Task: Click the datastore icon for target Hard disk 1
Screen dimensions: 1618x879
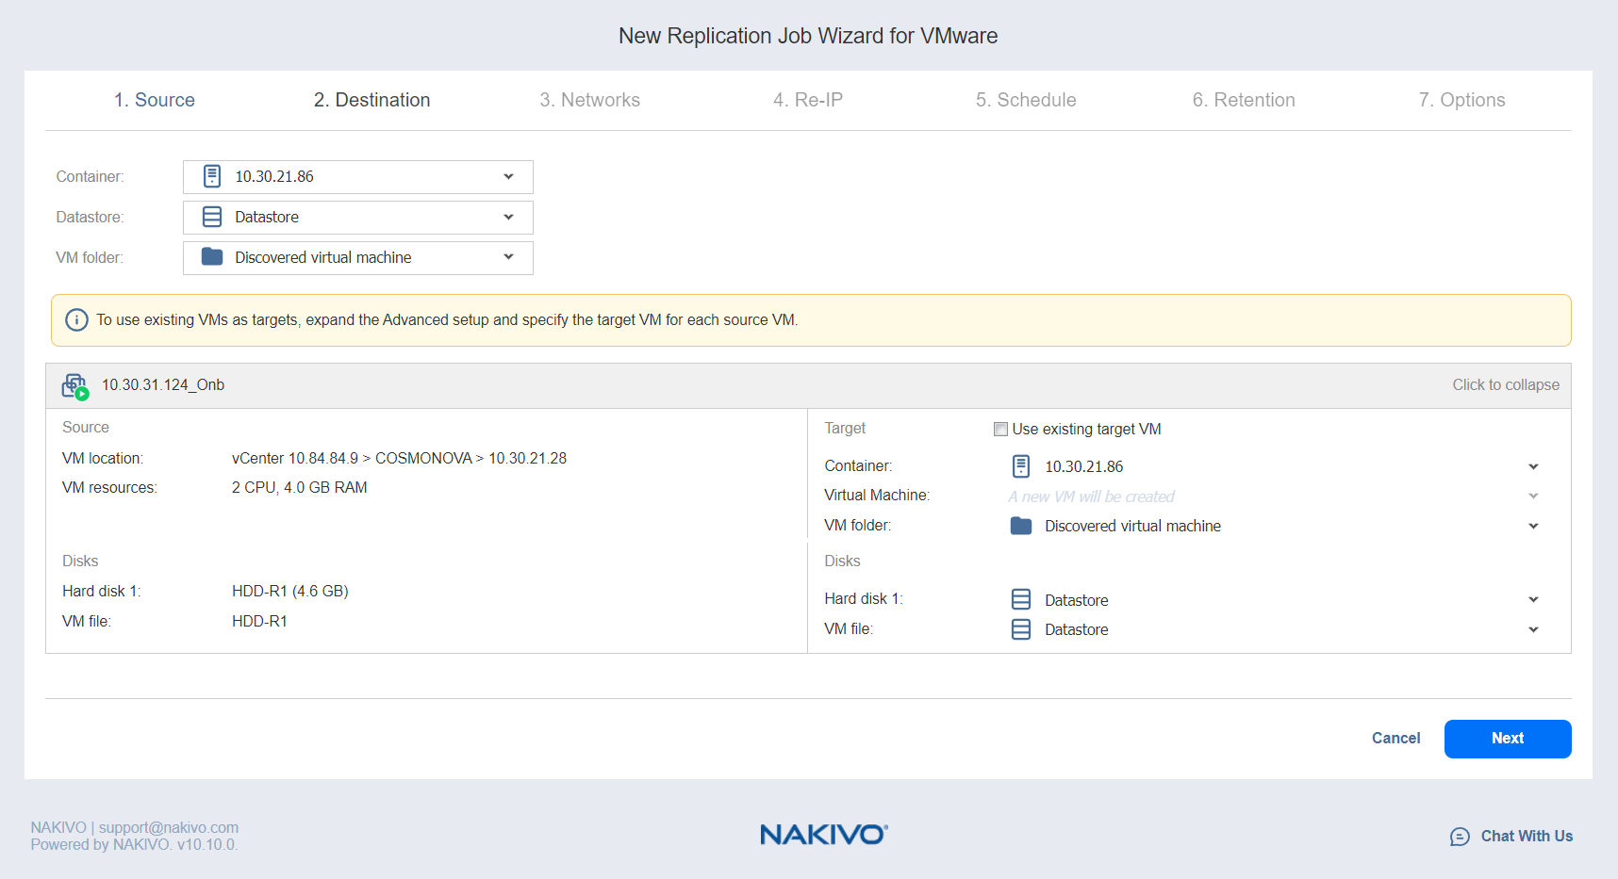Action: [x=1020, y=600]
